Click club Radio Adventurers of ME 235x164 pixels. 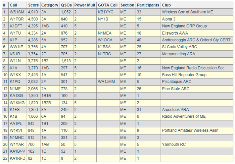184,116
